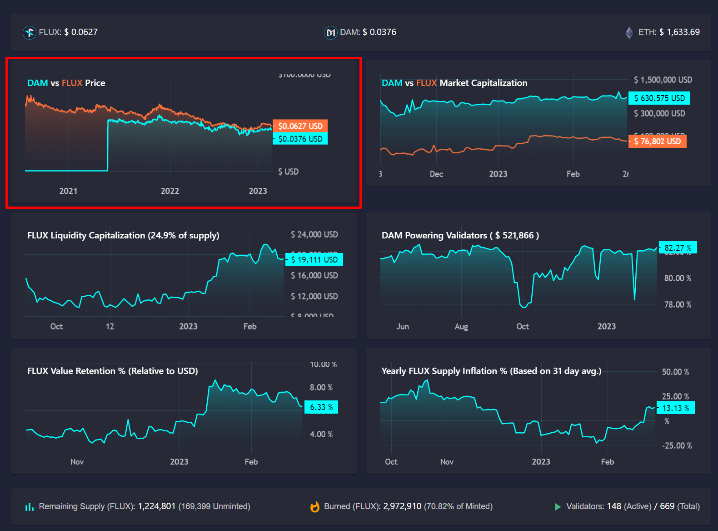Click the Aug label on Powering Validators axis
Image resolution: width=718 pixels, height=531 pixels.
[x=461, y=327]
